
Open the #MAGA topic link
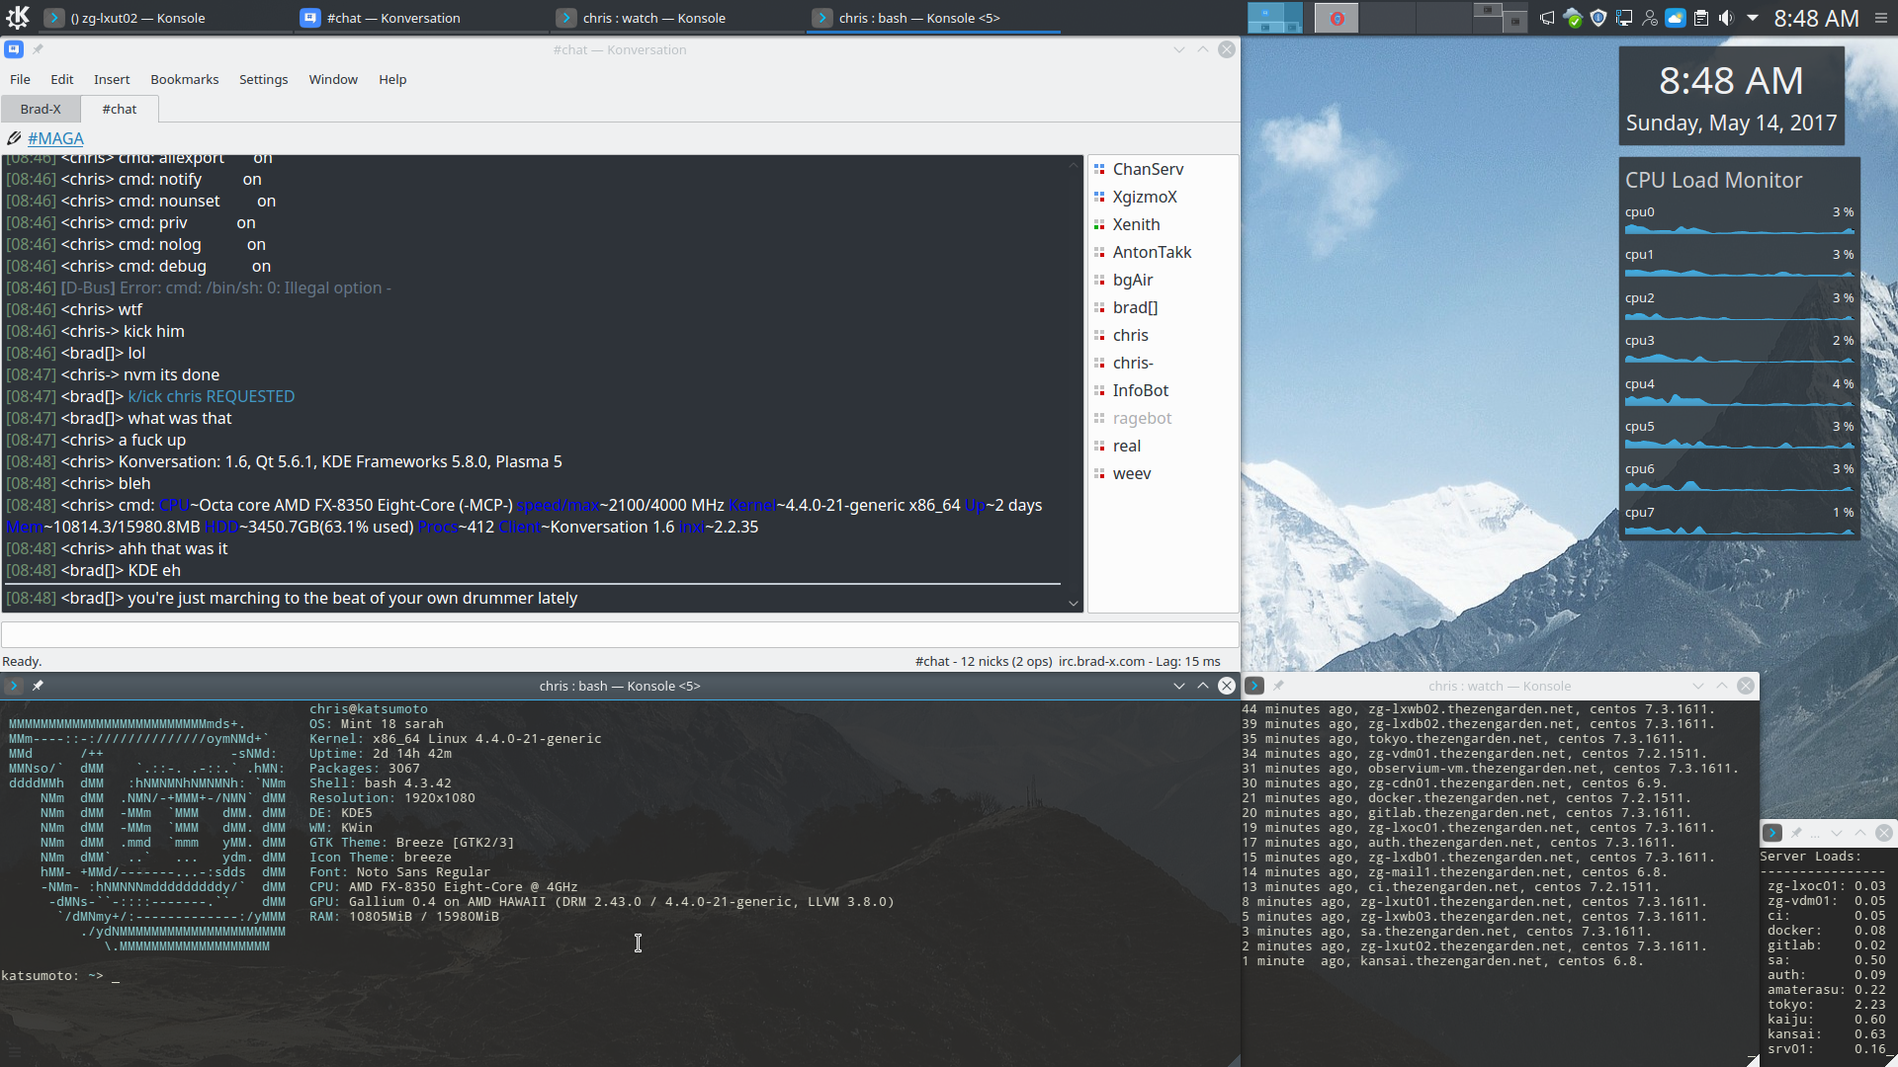55,138
